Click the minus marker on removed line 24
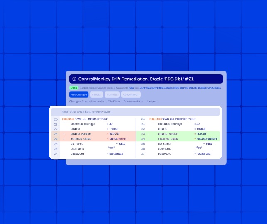267x224 pixels. click(x=64, y=139)
